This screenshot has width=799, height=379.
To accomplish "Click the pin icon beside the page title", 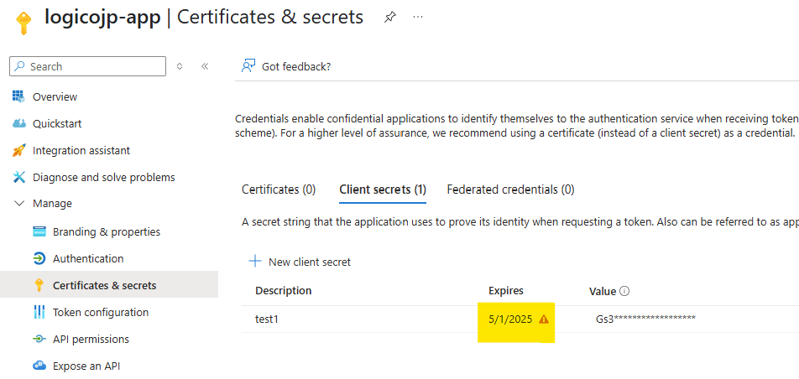I will (390, 18).
